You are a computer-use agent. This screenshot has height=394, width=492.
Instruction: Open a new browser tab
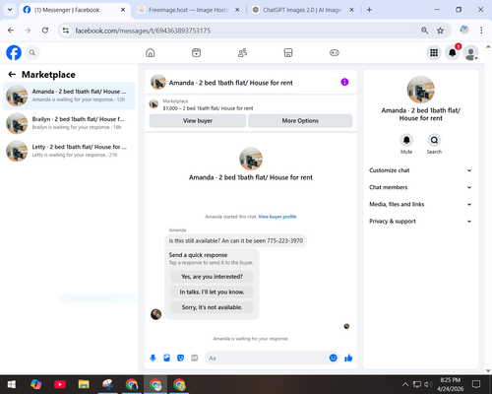369,10
